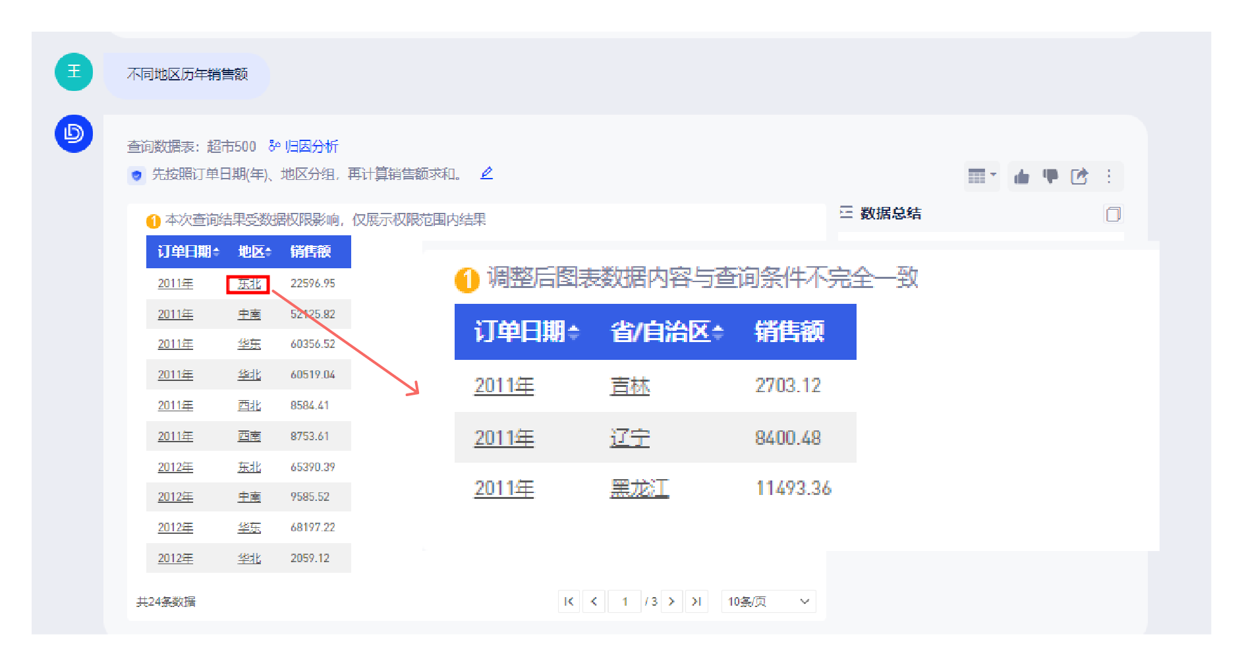Click the pencil edit icon after query description

coord(487,173)
